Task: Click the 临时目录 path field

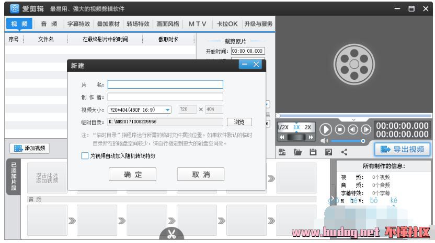Action: (165, 122)
